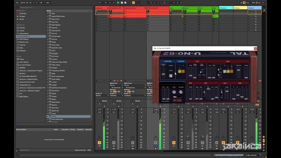
Task: Click the Global Amount value in Groove Pool
Action: (89, 150)
